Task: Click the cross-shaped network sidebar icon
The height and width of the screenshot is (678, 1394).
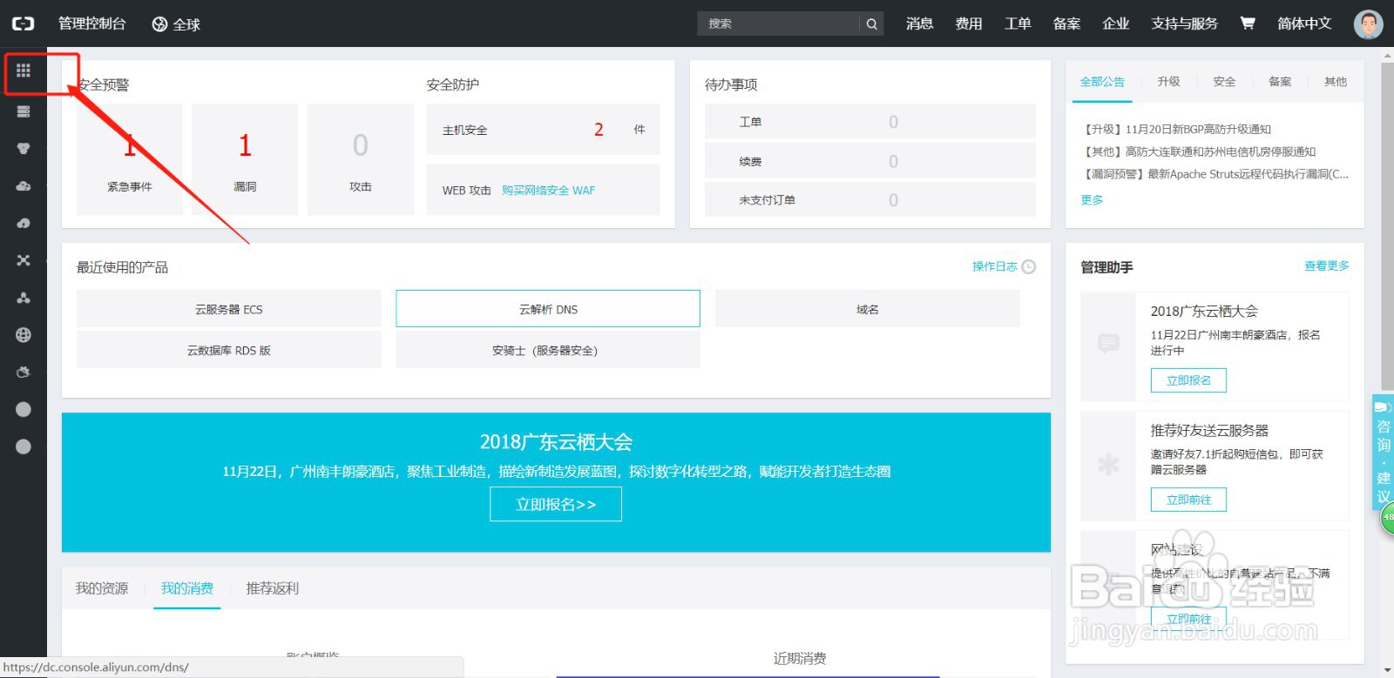Action: click(24, 260)
